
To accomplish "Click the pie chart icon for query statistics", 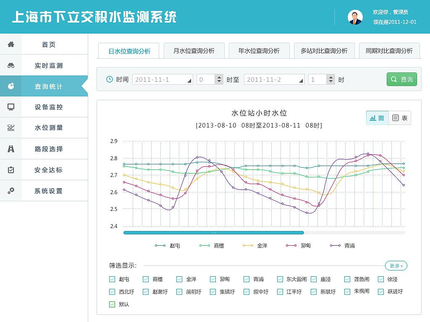I will tap(10, 86).
